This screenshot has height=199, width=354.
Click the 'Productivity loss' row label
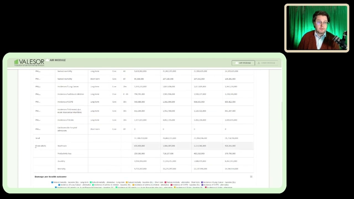[64, 153]
